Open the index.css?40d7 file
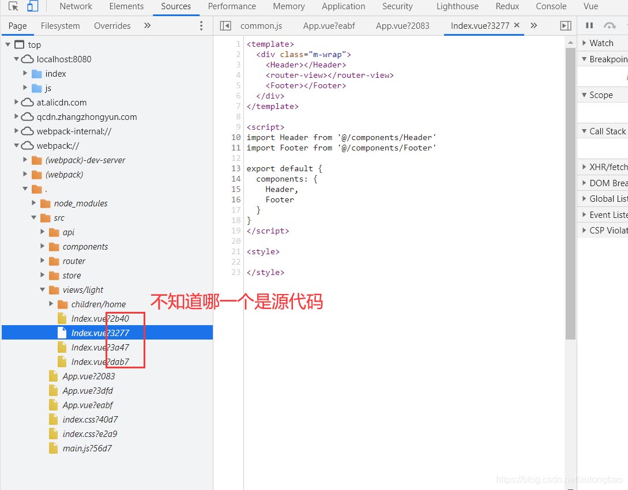Screen dimensions: 628x490 pos(90,420)
